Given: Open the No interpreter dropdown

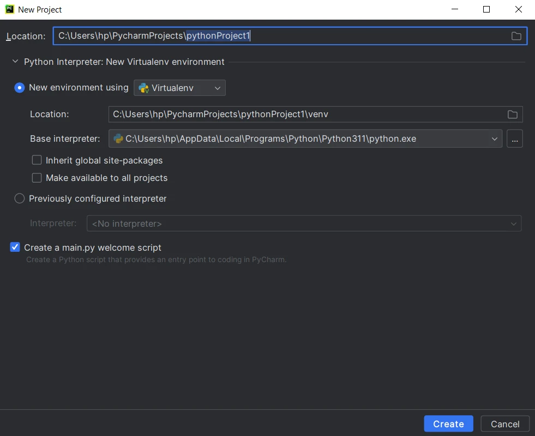Looking at the screenshot, I should pos(304,223).
